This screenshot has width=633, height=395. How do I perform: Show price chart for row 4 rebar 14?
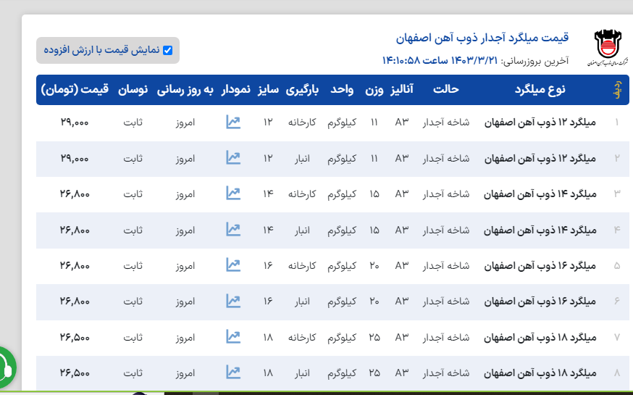click(x=232, y=229)
